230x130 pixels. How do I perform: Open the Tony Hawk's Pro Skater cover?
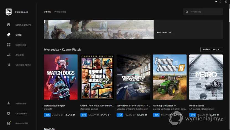coord(133,77)
